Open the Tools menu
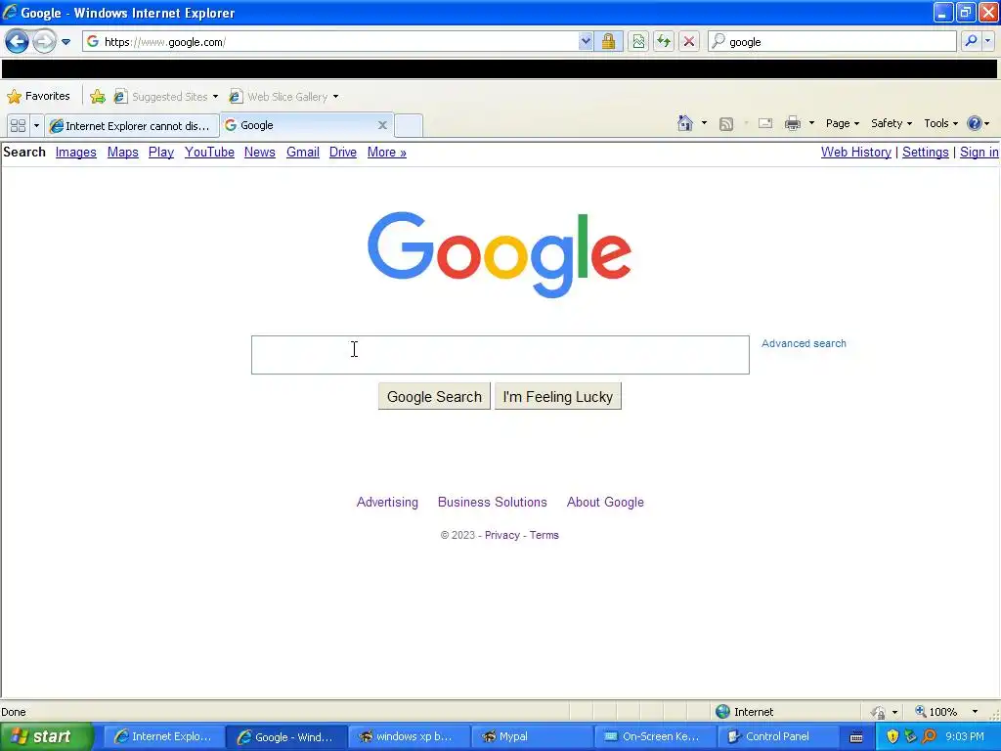Screen dimensions: 1001x751 [940, 123]
